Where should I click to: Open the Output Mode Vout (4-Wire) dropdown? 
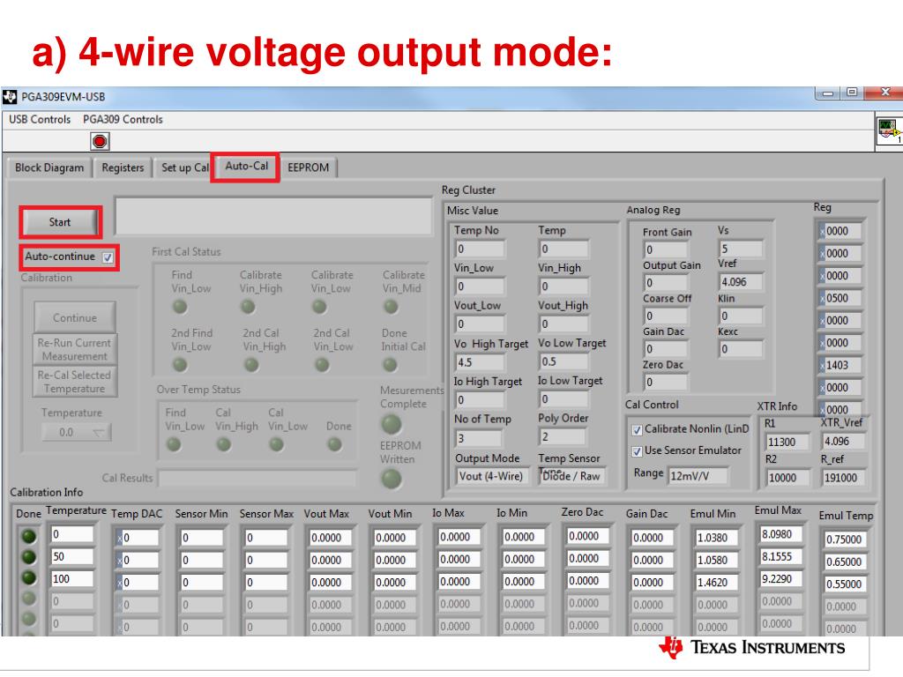pyautogui.click(x=491, y=476)
